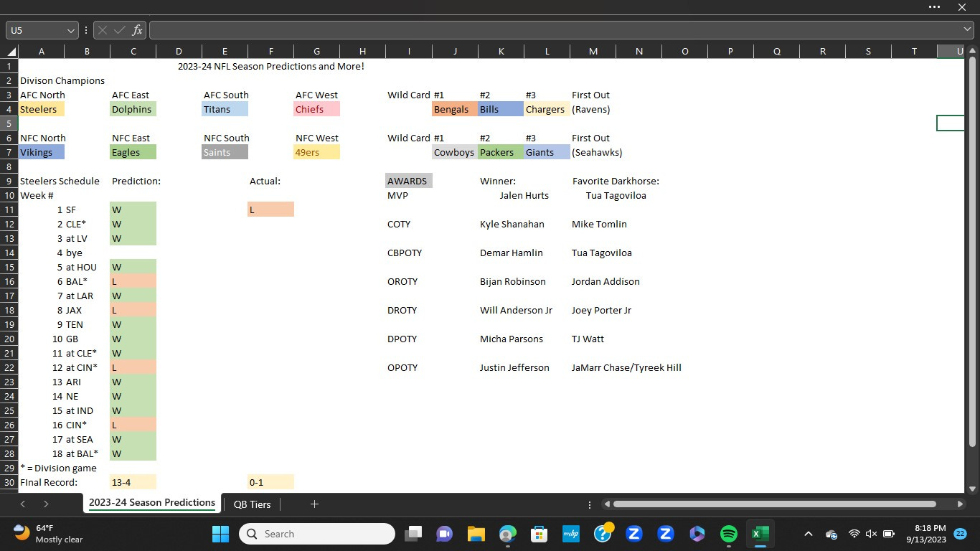Click the taskbar Search box
The width and height of the screenshot is (980, 551).
coord(317,534)
